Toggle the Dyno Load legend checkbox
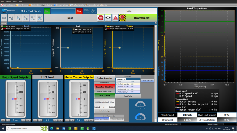Viewport: 237px width, 133px height. coord(73,30)
